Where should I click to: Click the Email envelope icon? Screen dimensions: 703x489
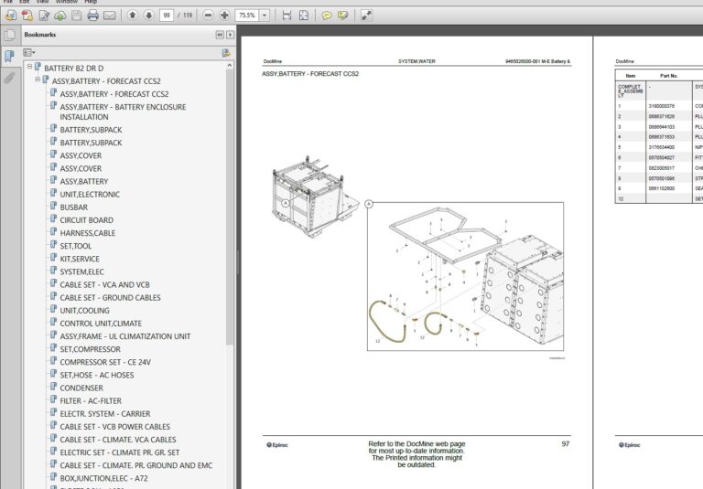[110, 16]
